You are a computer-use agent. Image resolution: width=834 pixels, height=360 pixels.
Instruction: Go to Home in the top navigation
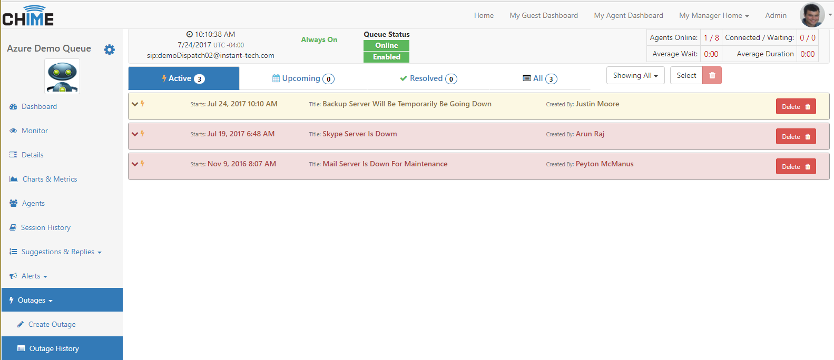click(484, 15)
